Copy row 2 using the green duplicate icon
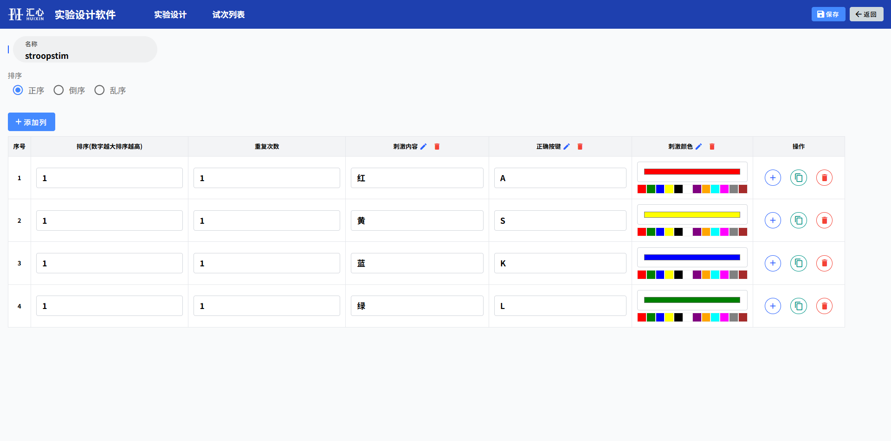 pyautogui.click(x=798, y=220)
